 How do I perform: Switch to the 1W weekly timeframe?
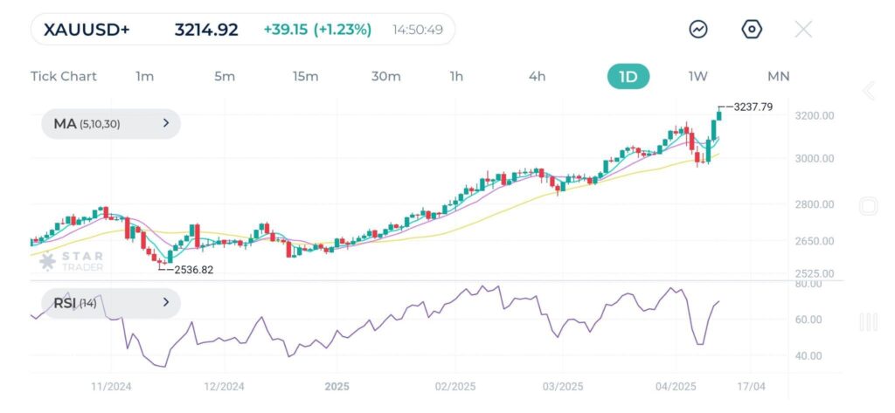(x=697, y=77)
